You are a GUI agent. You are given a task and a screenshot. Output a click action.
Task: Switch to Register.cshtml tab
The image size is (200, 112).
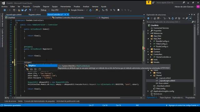(x=35, y=15)
